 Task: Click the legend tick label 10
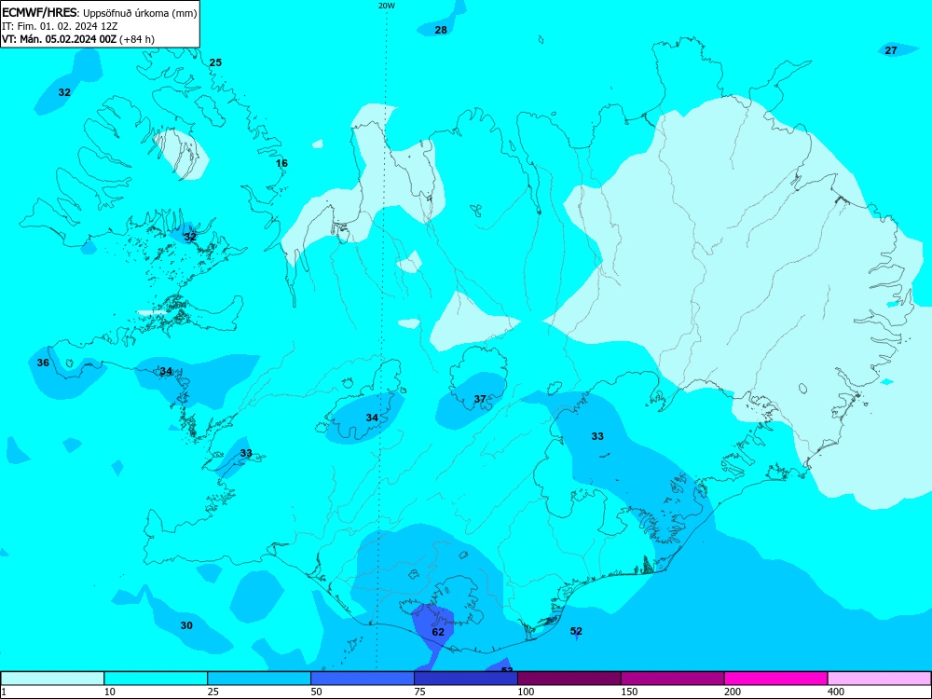pyautogui.click(x=110, y=692)
